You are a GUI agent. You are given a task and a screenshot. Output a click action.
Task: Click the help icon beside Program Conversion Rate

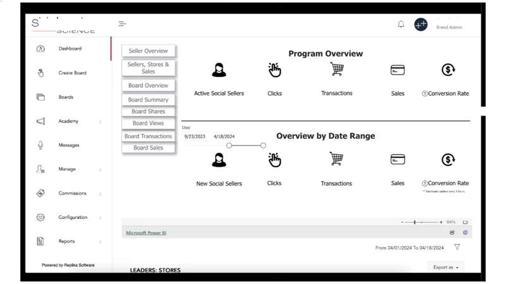[424, 93]
